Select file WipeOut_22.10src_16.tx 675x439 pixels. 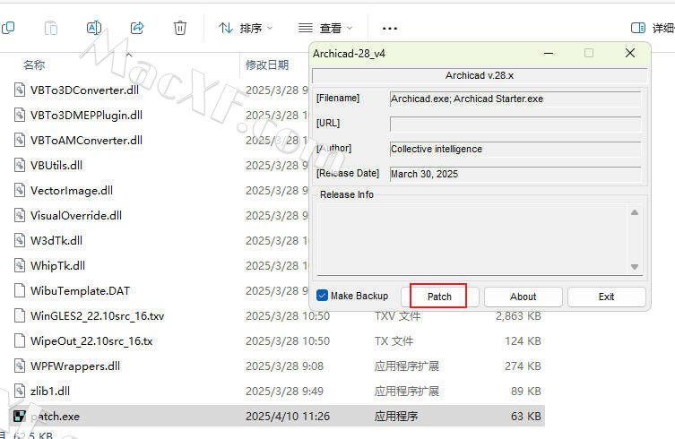tap(91, 340)
